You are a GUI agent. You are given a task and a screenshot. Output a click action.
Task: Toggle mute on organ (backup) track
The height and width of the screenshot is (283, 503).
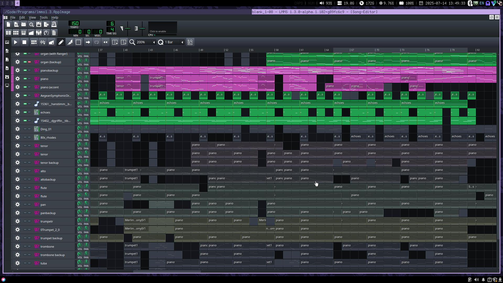pyautogui.click(x=25, y=62)
